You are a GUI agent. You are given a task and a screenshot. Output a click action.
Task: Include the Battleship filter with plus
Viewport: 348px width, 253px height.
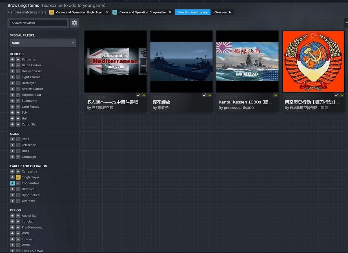[12, 59]
